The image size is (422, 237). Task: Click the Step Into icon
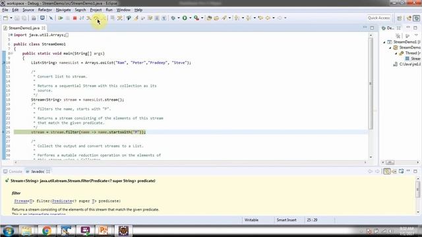88,18
